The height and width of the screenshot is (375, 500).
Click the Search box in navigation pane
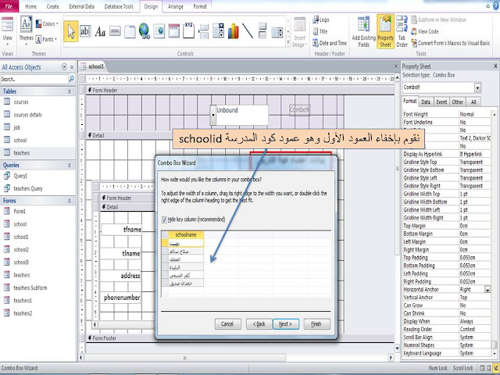click(34, 79)
